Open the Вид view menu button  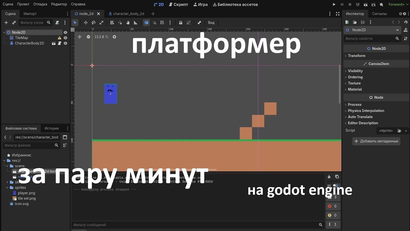point(211,23)
